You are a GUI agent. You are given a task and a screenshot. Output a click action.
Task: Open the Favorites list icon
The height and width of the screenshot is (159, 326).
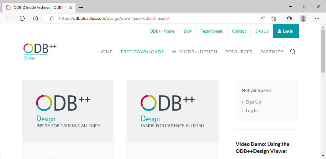(289, 18)
